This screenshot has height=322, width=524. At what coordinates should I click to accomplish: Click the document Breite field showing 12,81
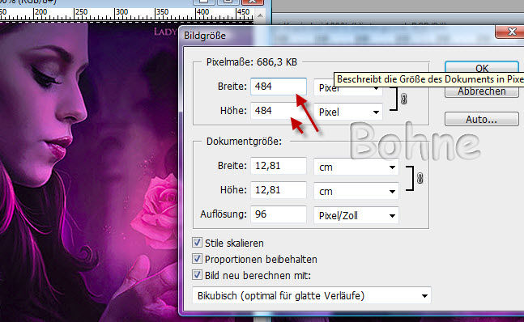pos(279,166)
